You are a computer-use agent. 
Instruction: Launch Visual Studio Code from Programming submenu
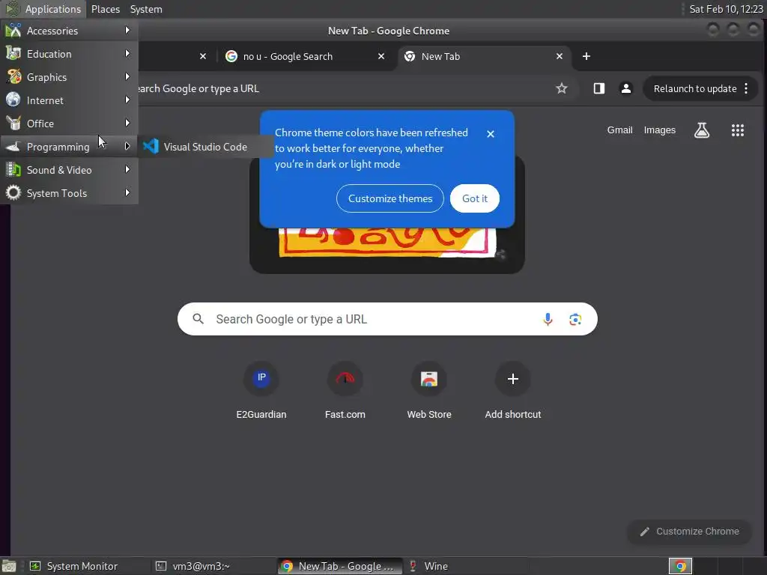click(x=205, y=147)
